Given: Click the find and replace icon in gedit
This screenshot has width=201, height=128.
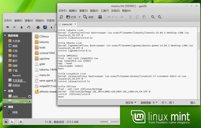Looking at the screenshot, I should (160, 17).
